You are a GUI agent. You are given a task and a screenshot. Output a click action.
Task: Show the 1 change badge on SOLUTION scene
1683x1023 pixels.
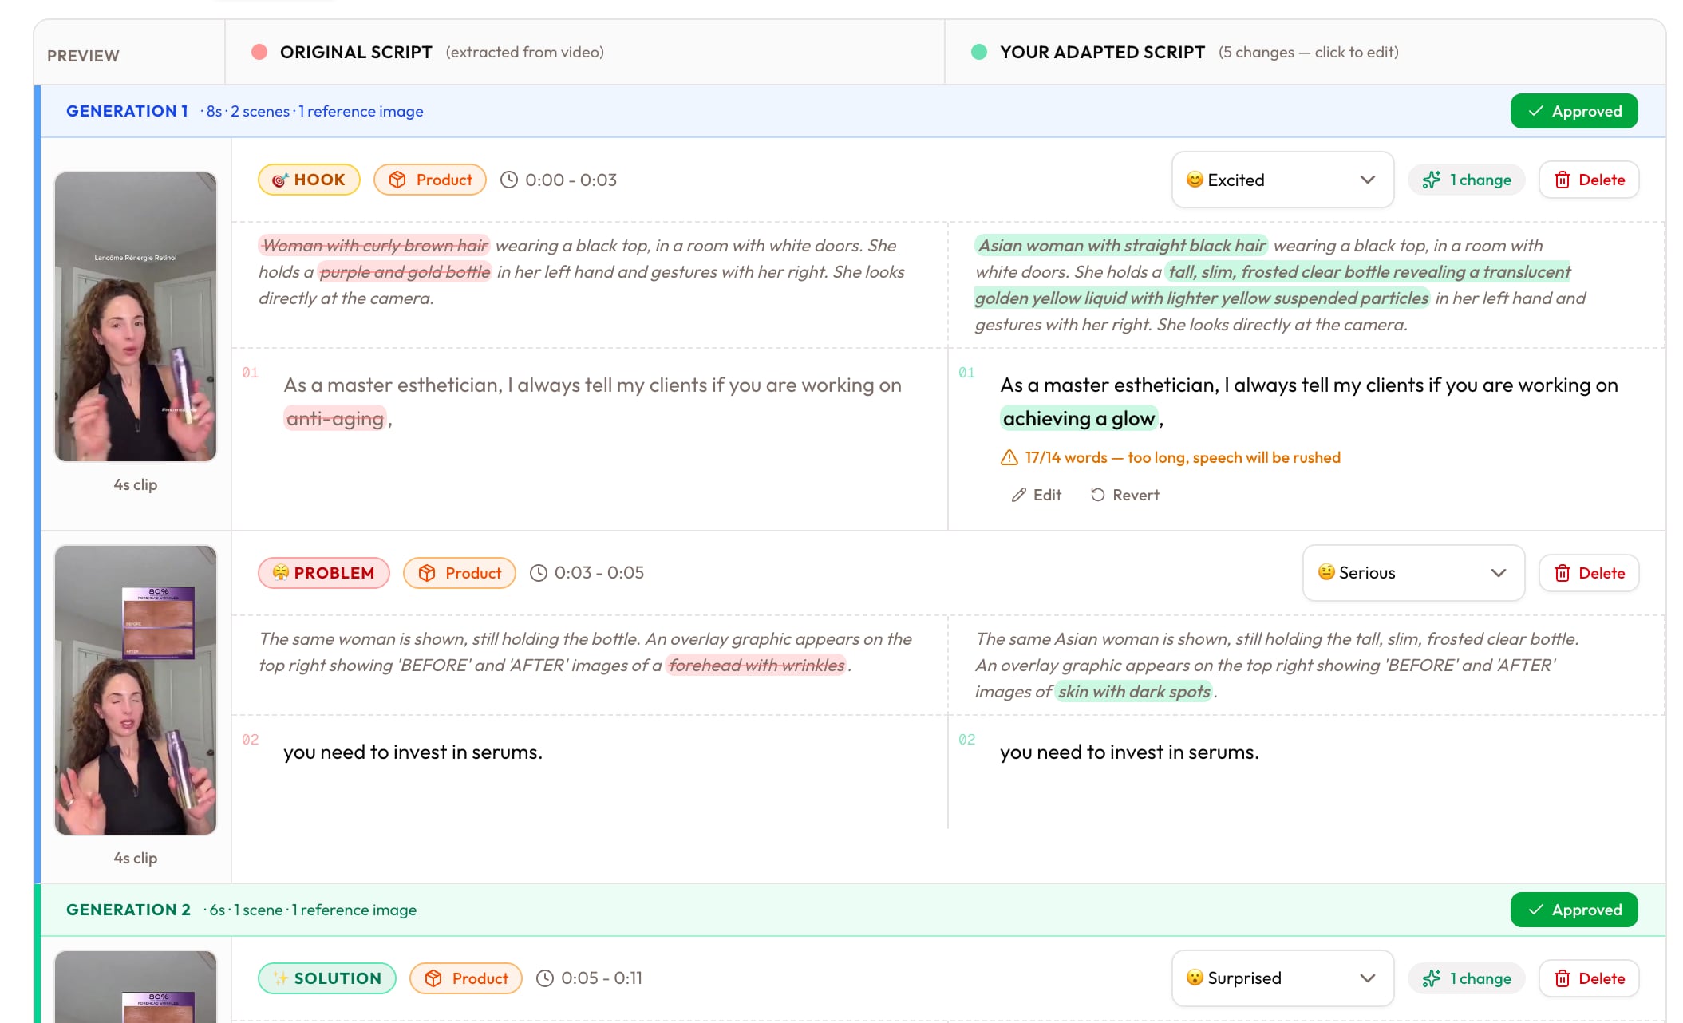pyautogui.click(x=1466, y=978)
